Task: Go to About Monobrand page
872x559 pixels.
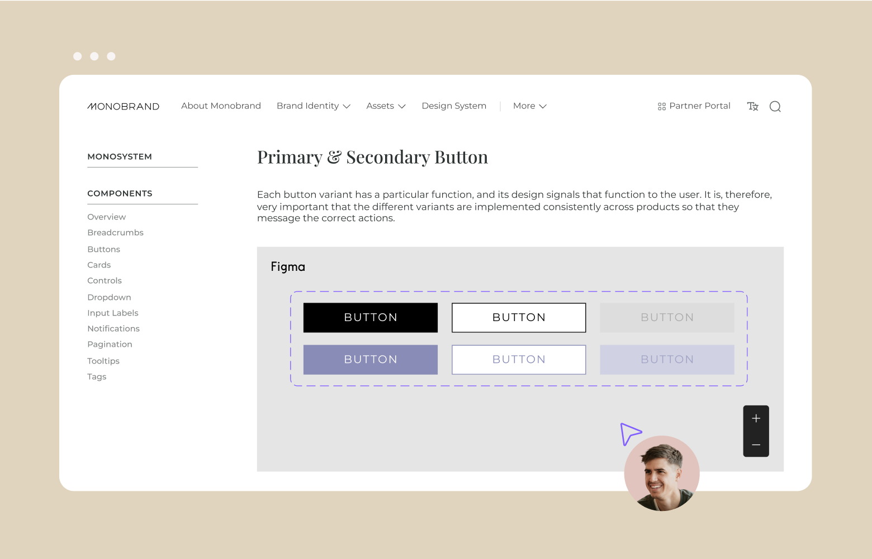Action: tap(221, 106)
